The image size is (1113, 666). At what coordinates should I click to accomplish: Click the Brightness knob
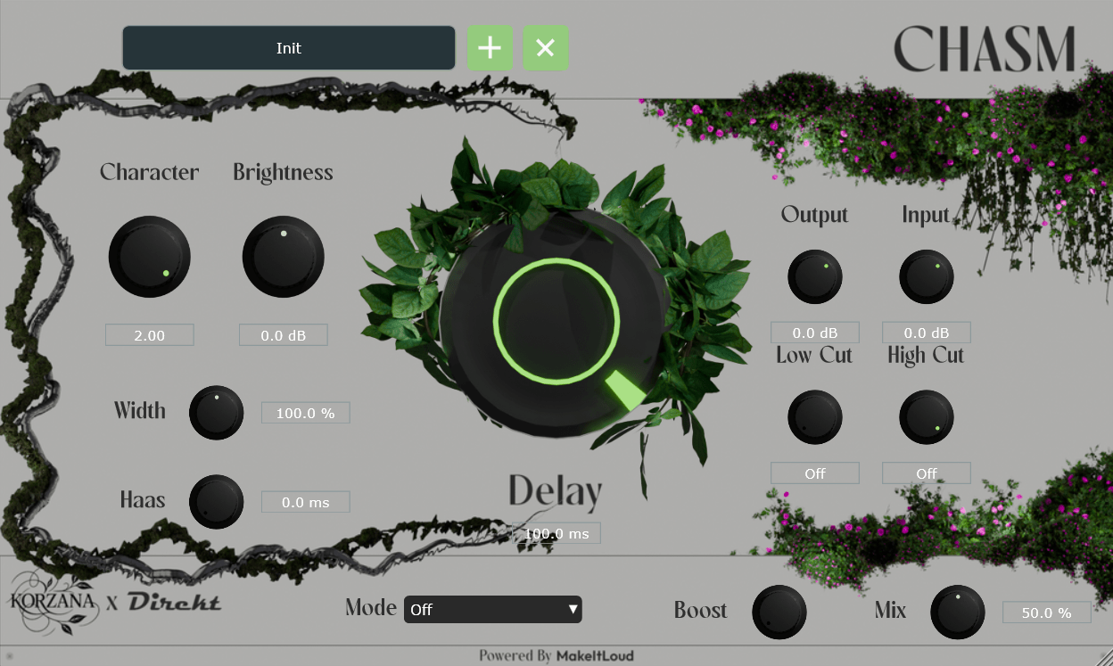click(x=284, y=257)
